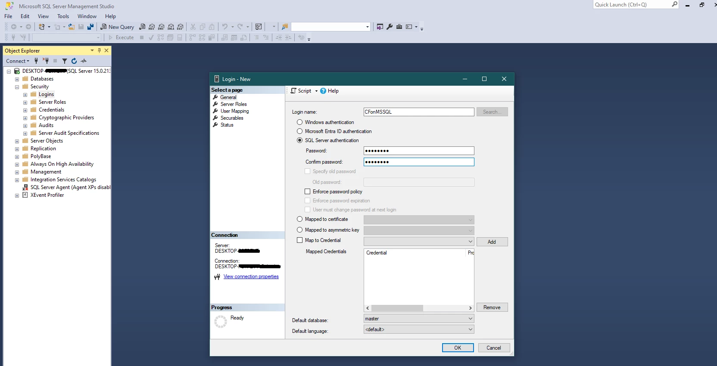Click the XMLA query icon

(171, 27)
